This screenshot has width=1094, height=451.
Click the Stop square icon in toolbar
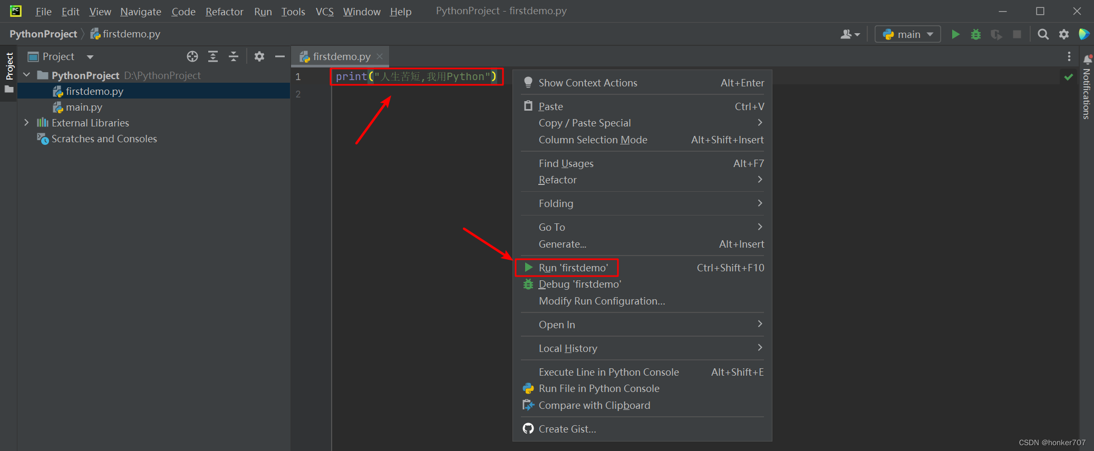point(1017,34)
